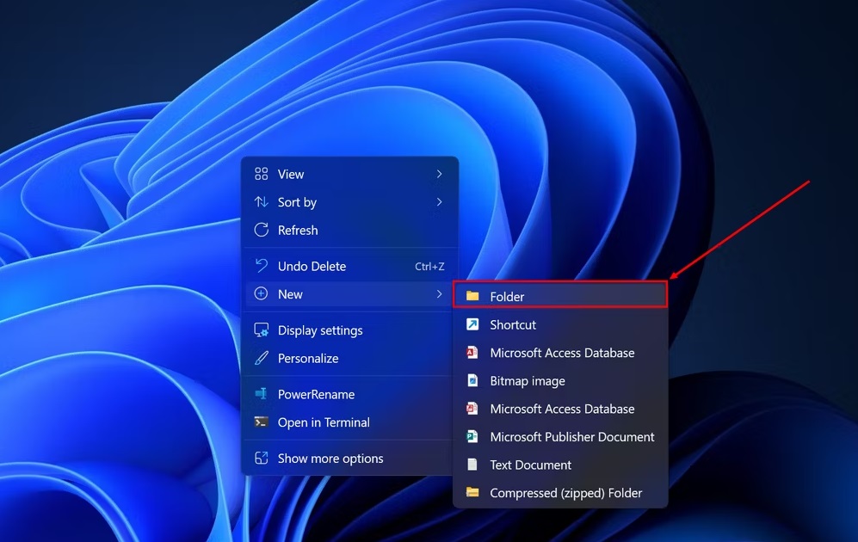
Task: Select Microsoft Access Database above Bitmap image
Action: (x=562, y=353)
